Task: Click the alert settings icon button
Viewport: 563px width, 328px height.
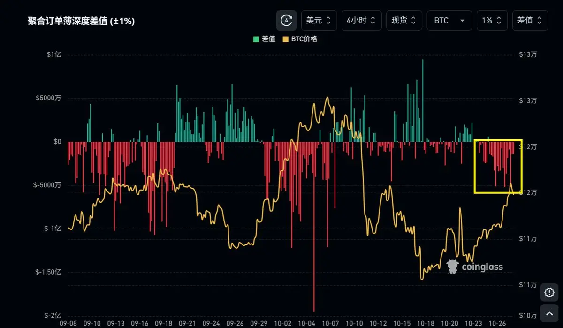Action: coord(549,292)
